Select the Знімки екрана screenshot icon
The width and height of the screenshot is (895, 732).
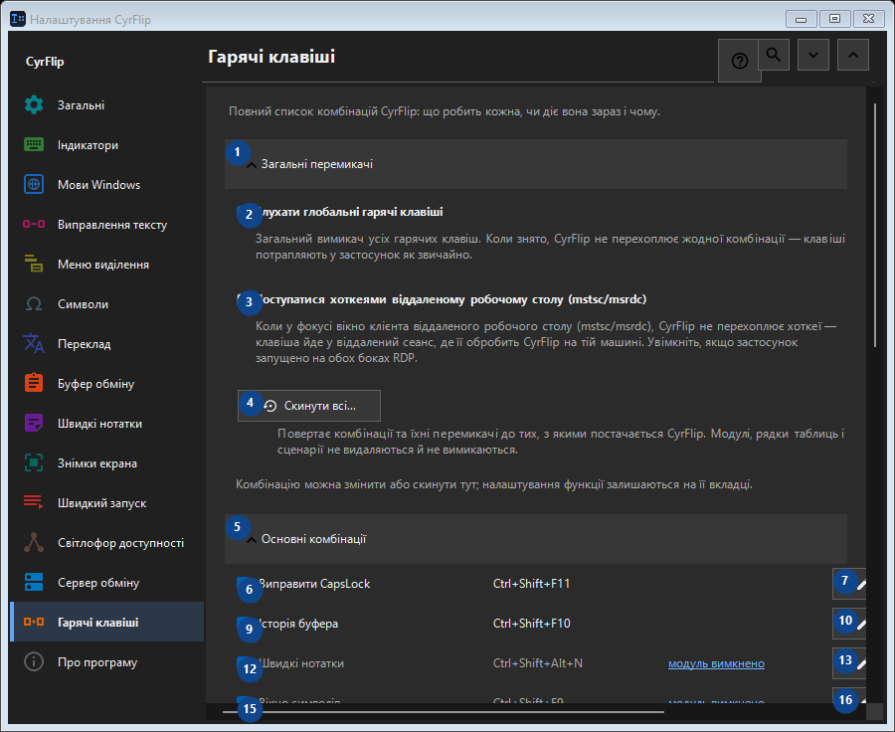point(34,463)
